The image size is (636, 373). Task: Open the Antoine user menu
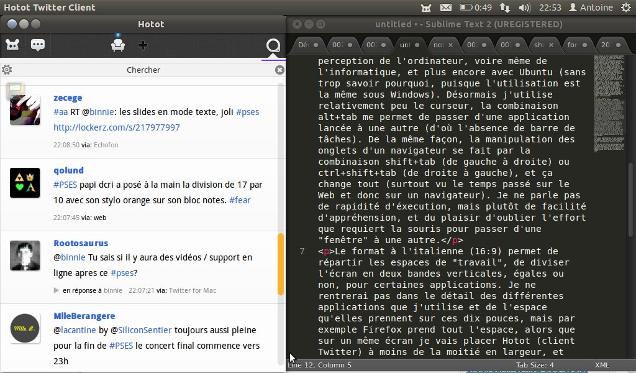[x=591, y=7]
